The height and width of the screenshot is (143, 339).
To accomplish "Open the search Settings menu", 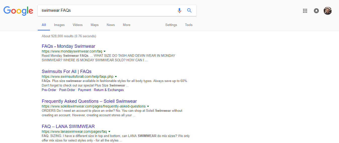I will coord(171,25).
